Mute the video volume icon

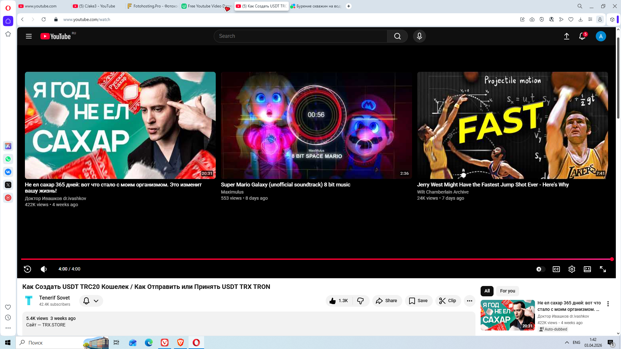[44, 269]
